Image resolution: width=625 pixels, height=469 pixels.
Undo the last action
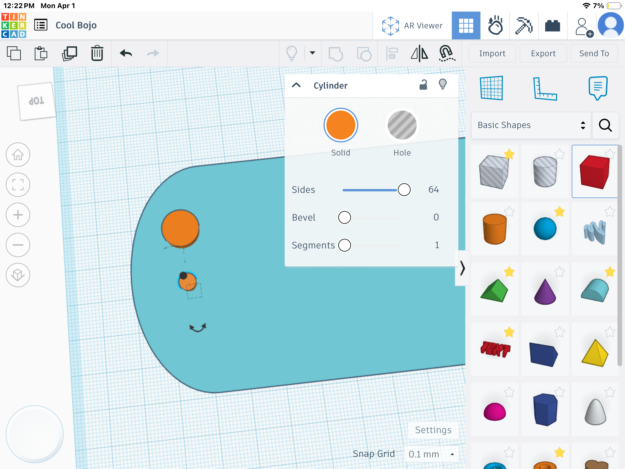[126, 53]
